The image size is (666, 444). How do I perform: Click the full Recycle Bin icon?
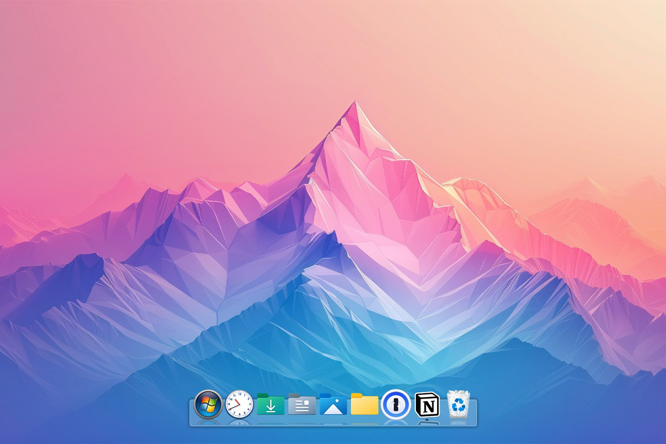459,404
